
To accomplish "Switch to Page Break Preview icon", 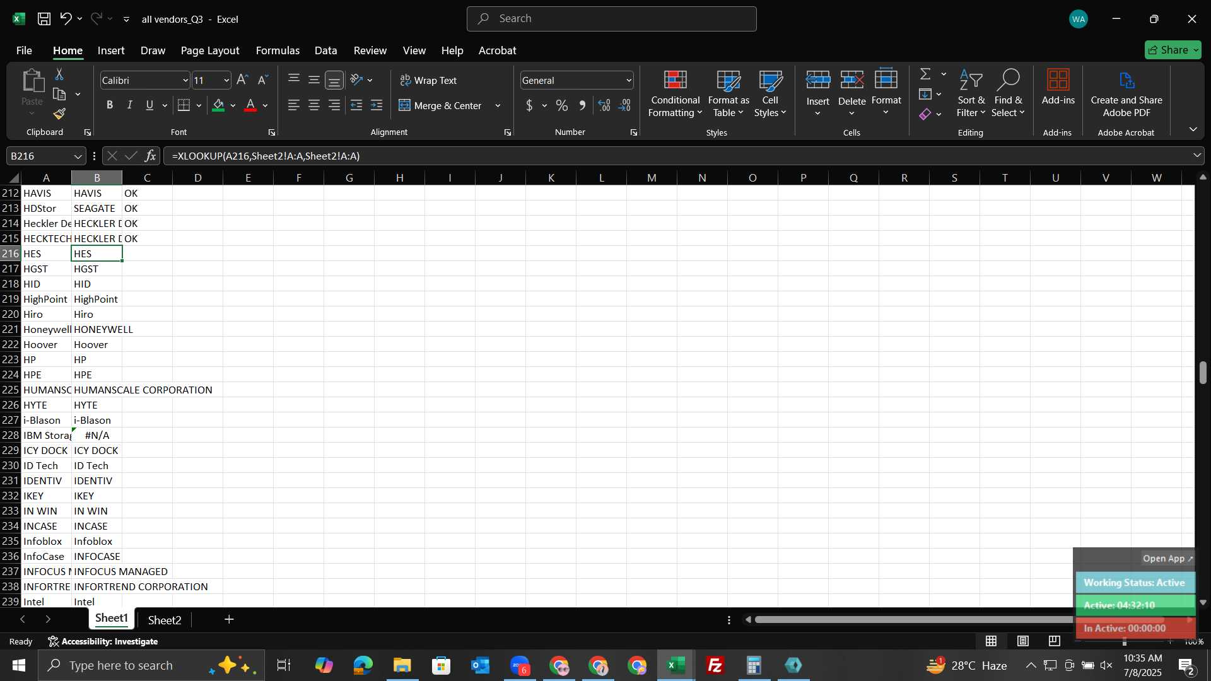I will 1055,641.
